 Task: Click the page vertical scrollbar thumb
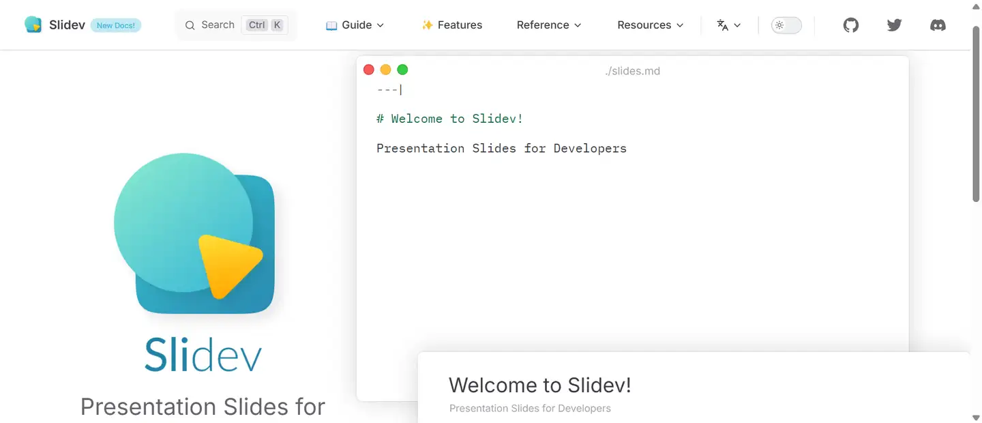976,114
